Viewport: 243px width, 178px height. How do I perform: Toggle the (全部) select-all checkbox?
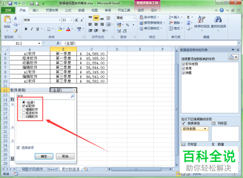point(24,102)
